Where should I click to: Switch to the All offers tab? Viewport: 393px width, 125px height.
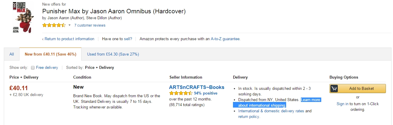coord(12,54)
